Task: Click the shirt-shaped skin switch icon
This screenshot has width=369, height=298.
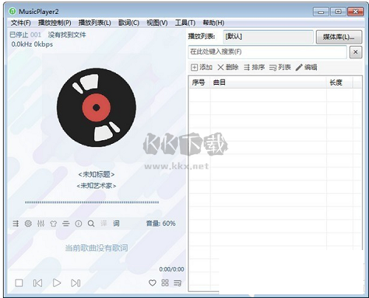Action: coord(53,223)
